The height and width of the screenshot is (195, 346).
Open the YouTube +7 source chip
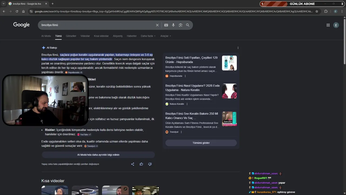point(84,135)
